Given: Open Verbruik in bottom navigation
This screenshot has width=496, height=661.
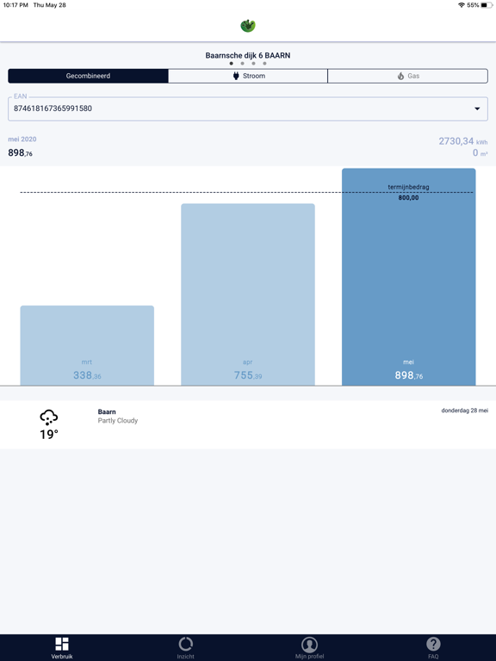Looking at the screenshot, I should click(62, 648).
